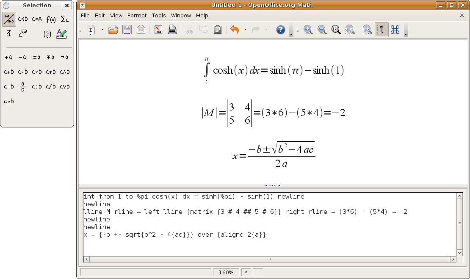Toggle the Formula Cursor button
The height and width of the screenshot is (279, 470).
(x=381, y=30)
